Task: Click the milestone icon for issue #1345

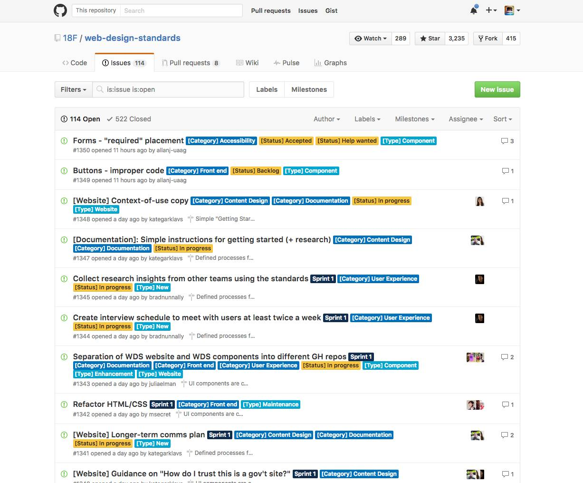Action: point(191,297)
